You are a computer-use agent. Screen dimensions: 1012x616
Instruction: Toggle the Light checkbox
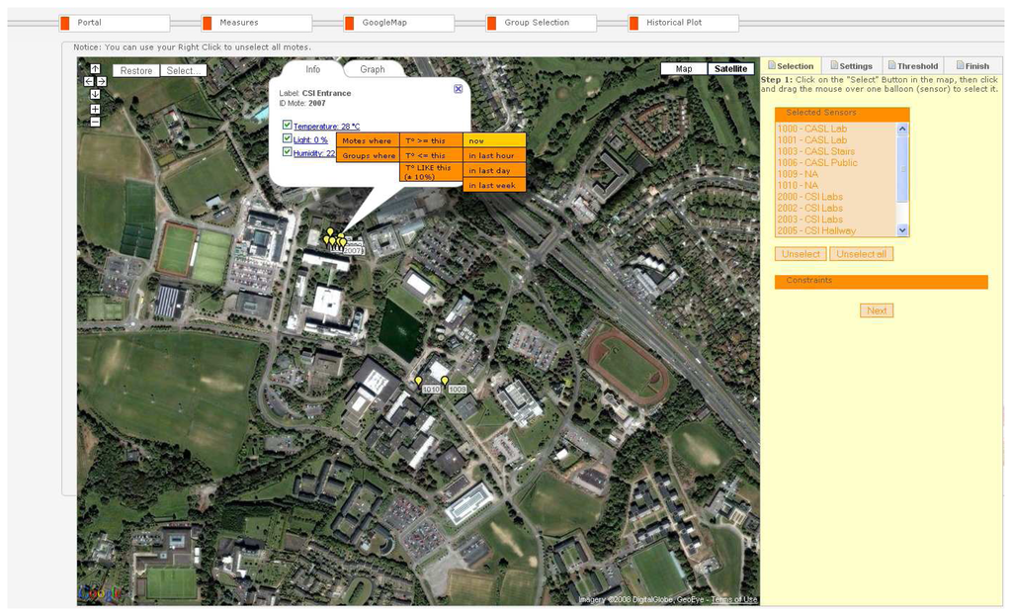[x=288, y=138]
